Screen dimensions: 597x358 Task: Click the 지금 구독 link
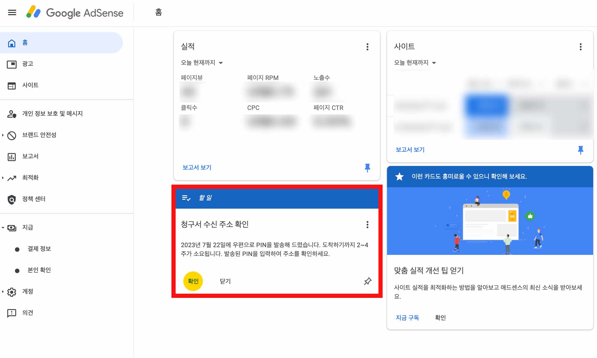pos(407,318)
